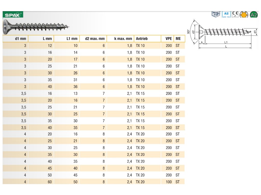Click the 90° angle label in drawing
The width and height of the screenshot is (261, 195).
pos(188,32)
